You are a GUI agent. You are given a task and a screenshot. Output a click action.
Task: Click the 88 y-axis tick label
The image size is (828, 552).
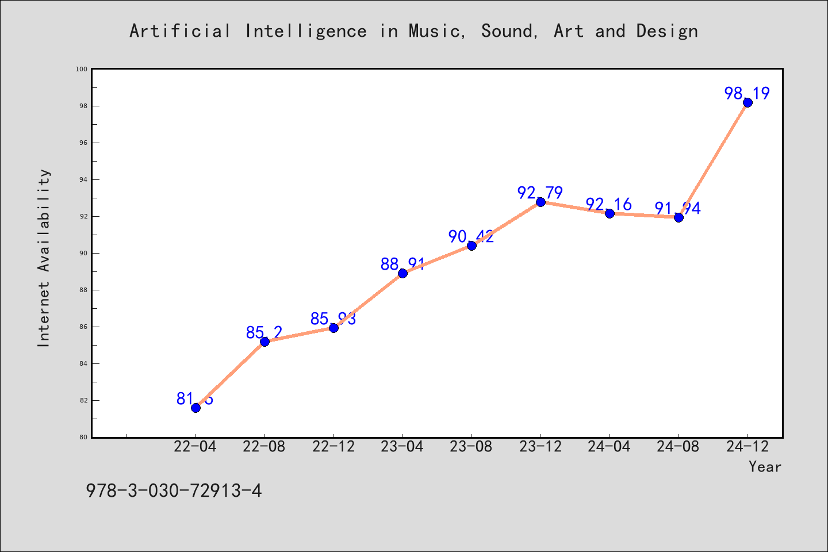coord(84,290)
